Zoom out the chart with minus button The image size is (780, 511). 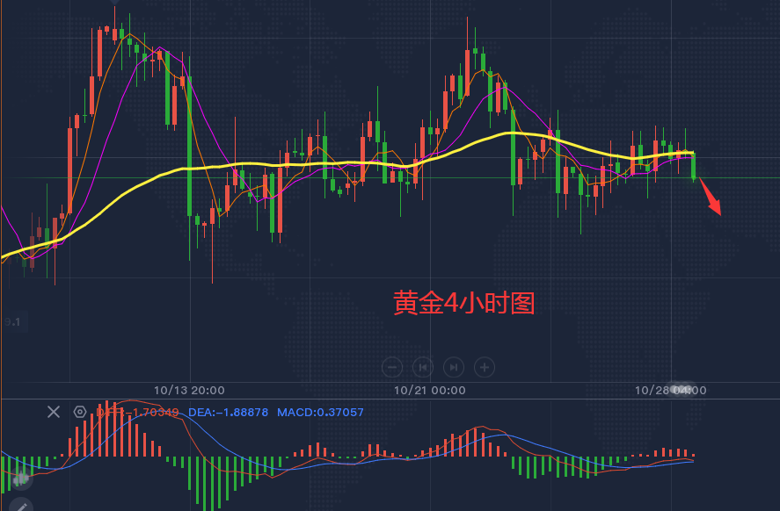pyautogui.click(x=392, y=368)
